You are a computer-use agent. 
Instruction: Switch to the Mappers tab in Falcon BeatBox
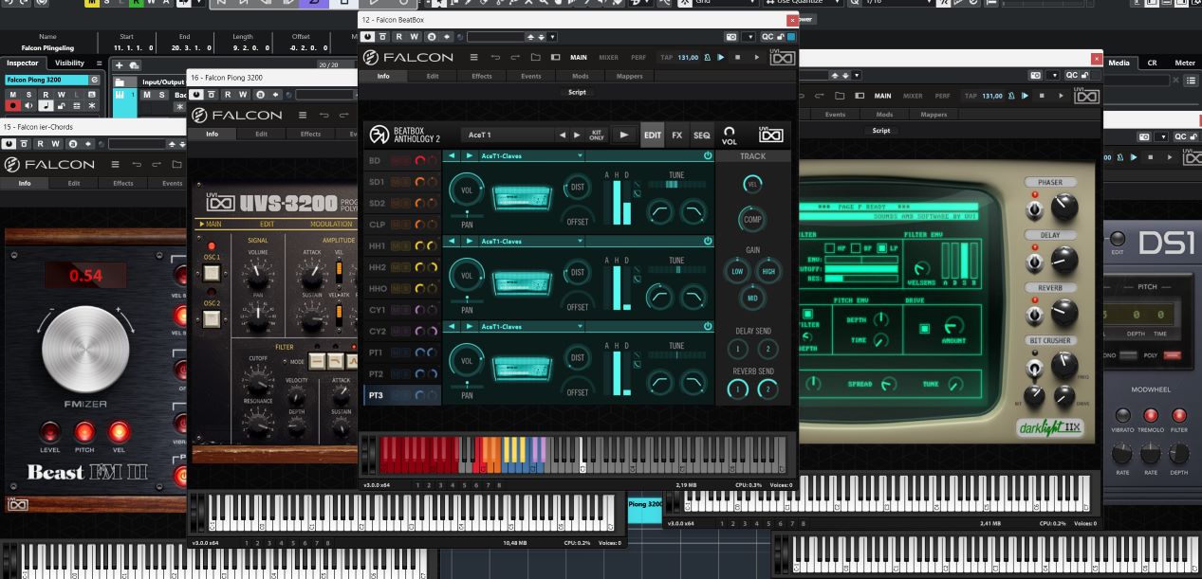(x=629, y=76)
